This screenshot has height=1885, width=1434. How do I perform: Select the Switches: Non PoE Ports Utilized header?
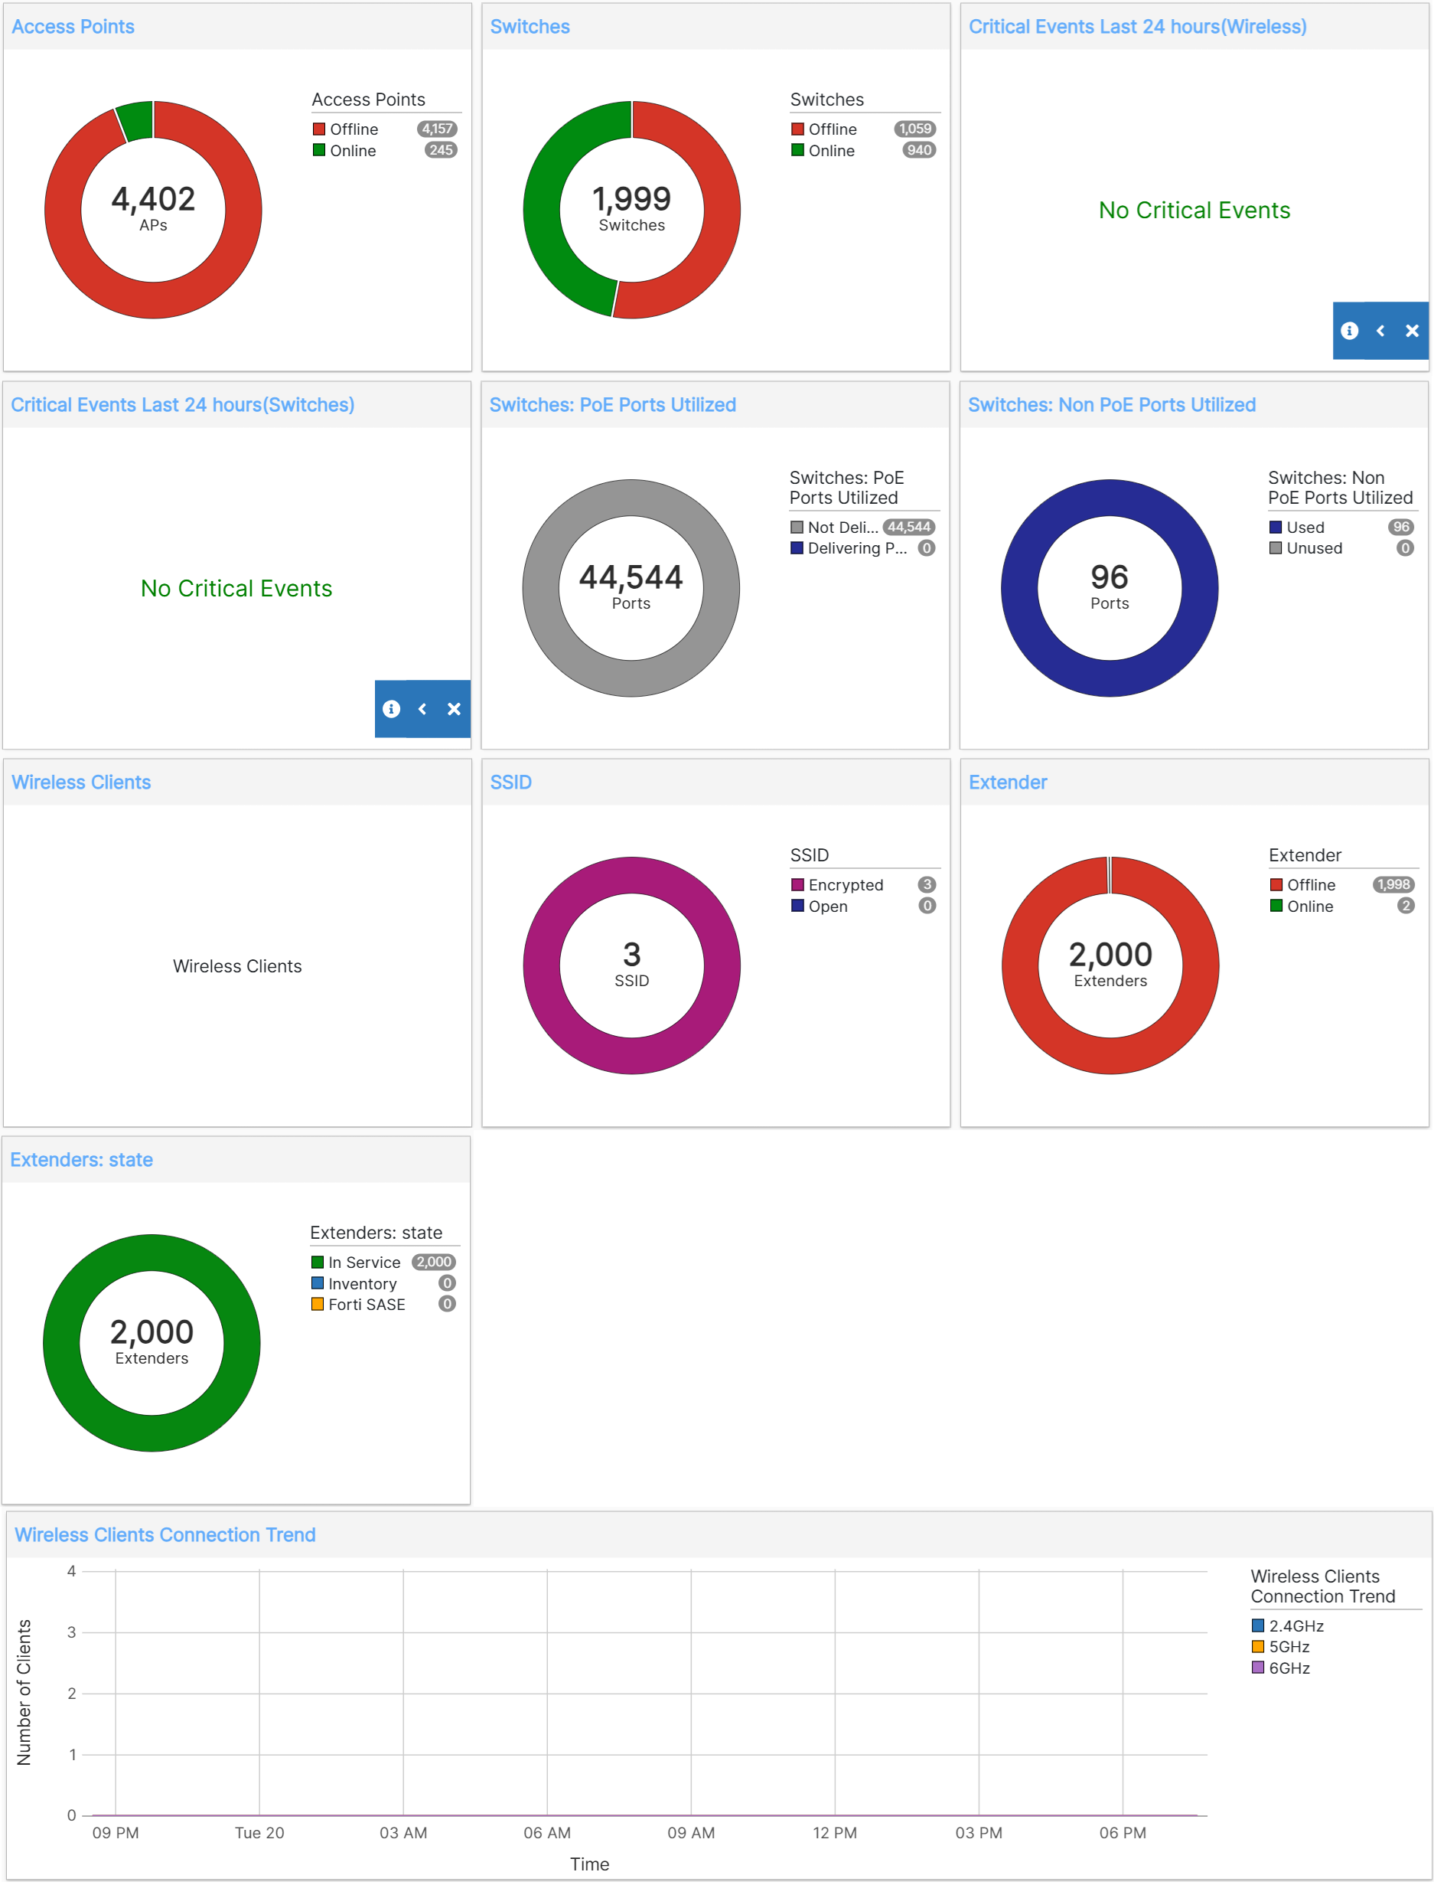point(1111,404)
